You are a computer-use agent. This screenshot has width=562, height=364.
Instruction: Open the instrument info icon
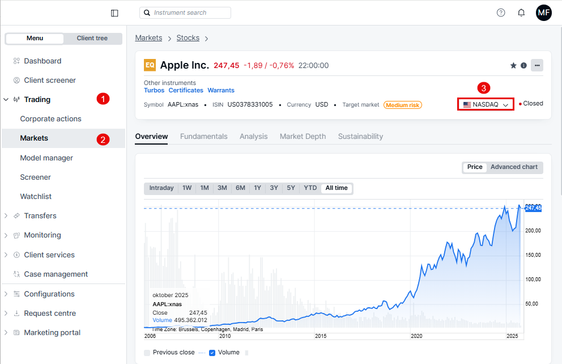coord(523,65)
